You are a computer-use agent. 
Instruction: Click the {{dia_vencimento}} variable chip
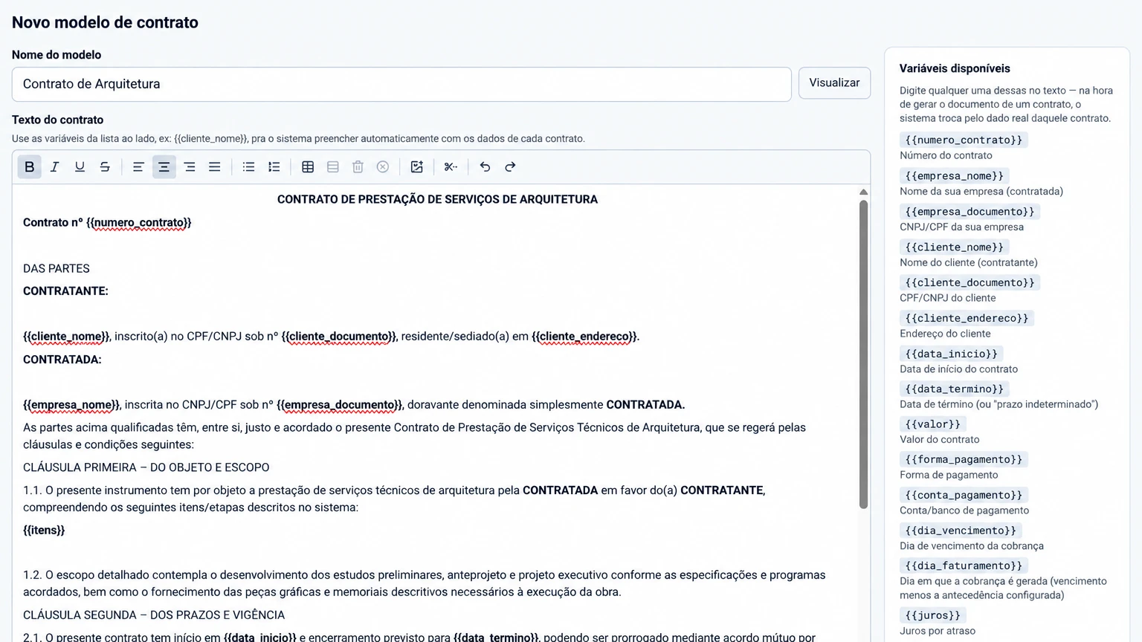point(961,531)
